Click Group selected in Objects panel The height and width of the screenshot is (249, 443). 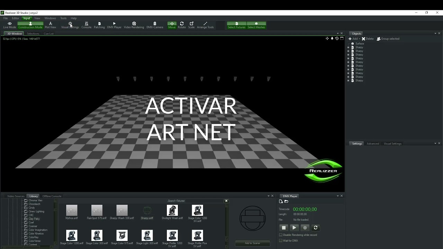click(388, 39)
